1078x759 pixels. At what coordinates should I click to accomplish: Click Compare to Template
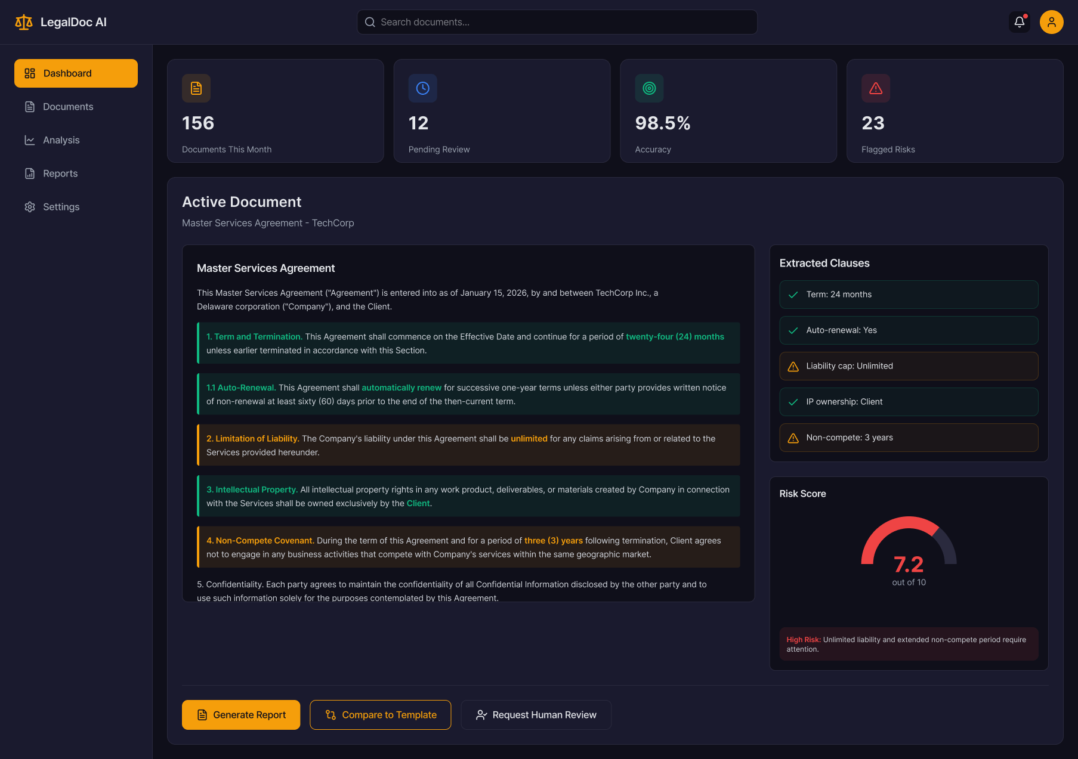[380, 715]
